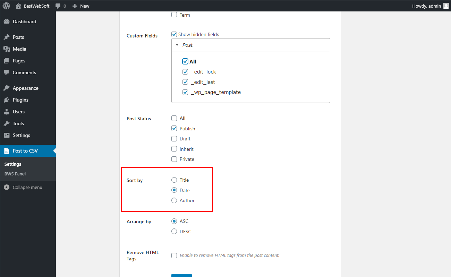Viewport: 451px width, 277px height.
Task: Click the Pages icon in sidebar
Action: coord(6,61)
